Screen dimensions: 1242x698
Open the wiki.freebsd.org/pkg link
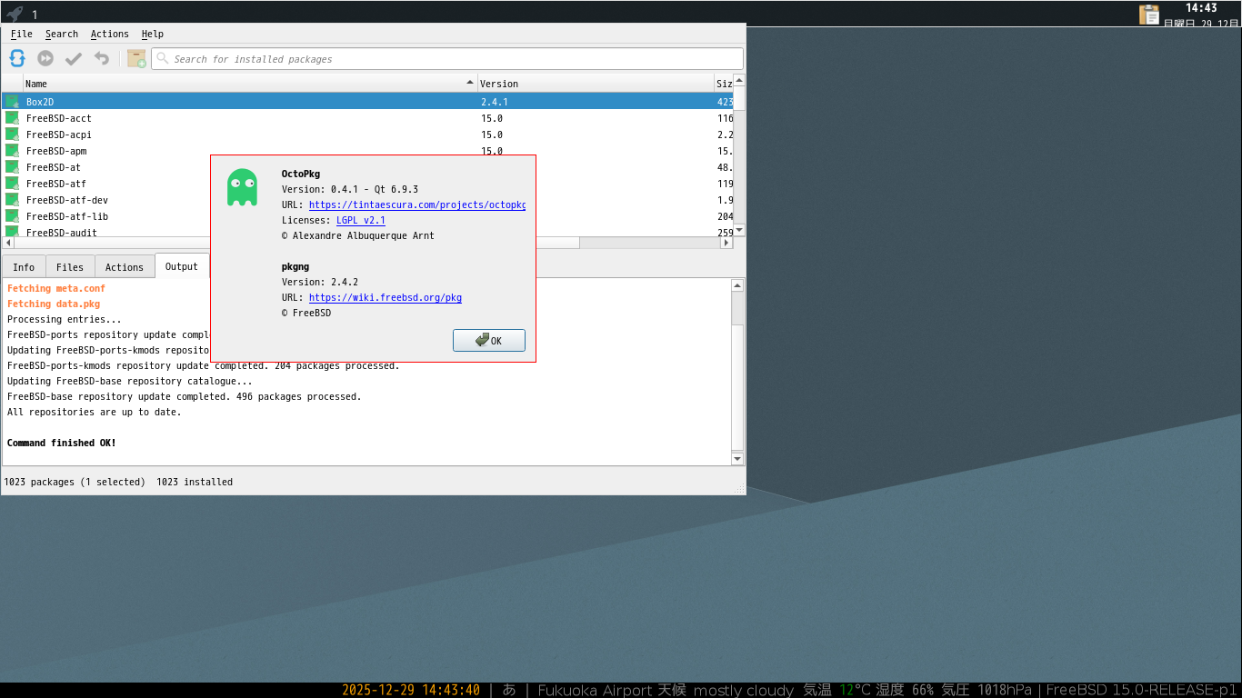(386, 297)
